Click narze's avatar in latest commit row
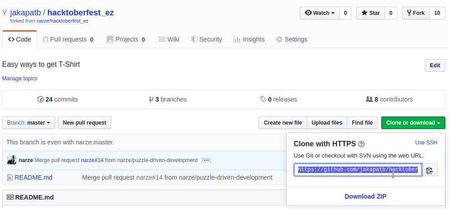Screen dimensions: 449x209 [12, 160]
